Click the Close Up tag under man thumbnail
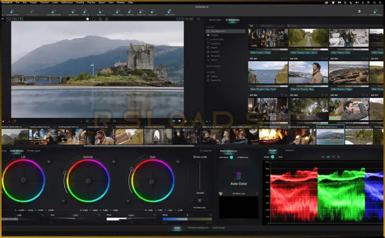Image resolution: width=385 pixels, height=238 pixels. [295, 89]
